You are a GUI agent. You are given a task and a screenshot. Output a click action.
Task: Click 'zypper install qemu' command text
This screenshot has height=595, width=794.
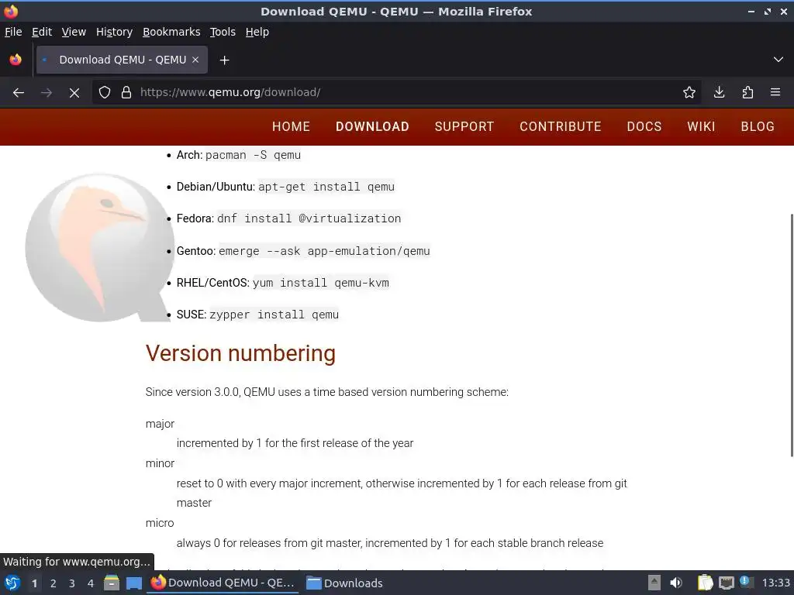click(x=274, y=315)
